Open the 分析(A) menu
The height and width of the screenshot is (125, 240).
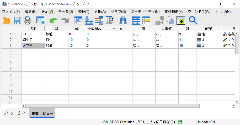point(100,12)
